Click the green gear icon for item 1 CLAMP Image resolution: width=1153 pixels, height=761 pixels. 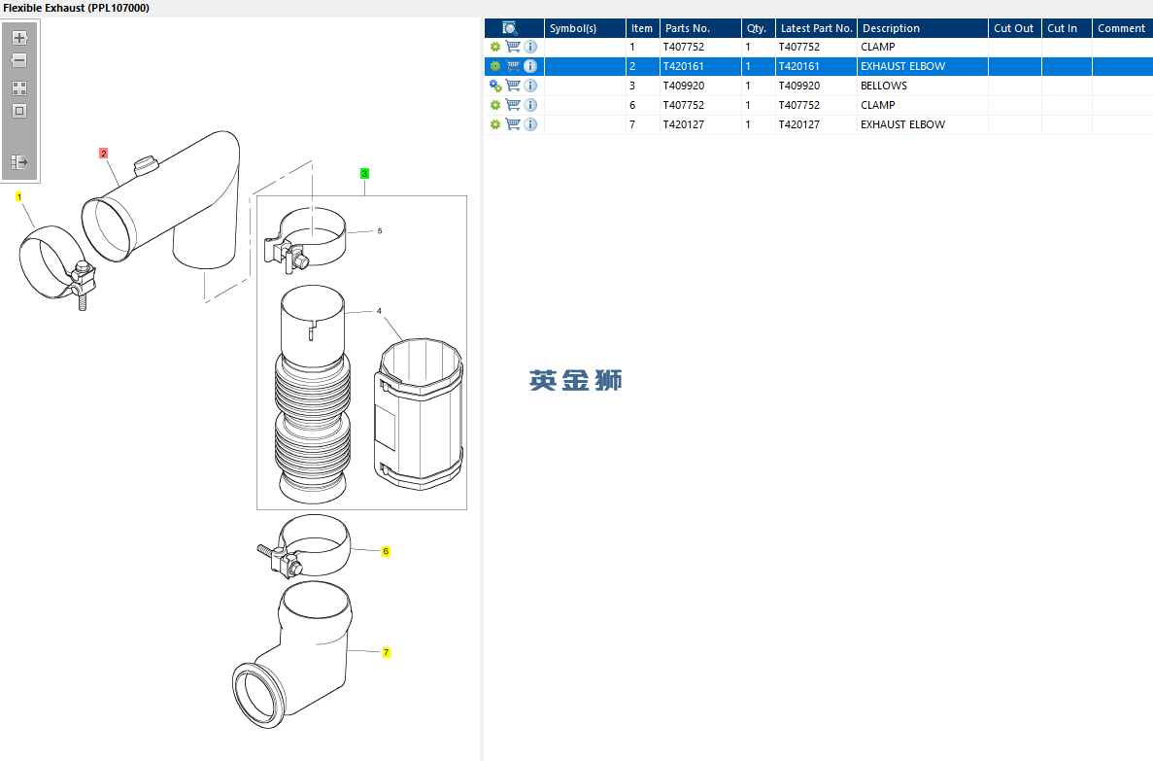click(x=494, y=47)
